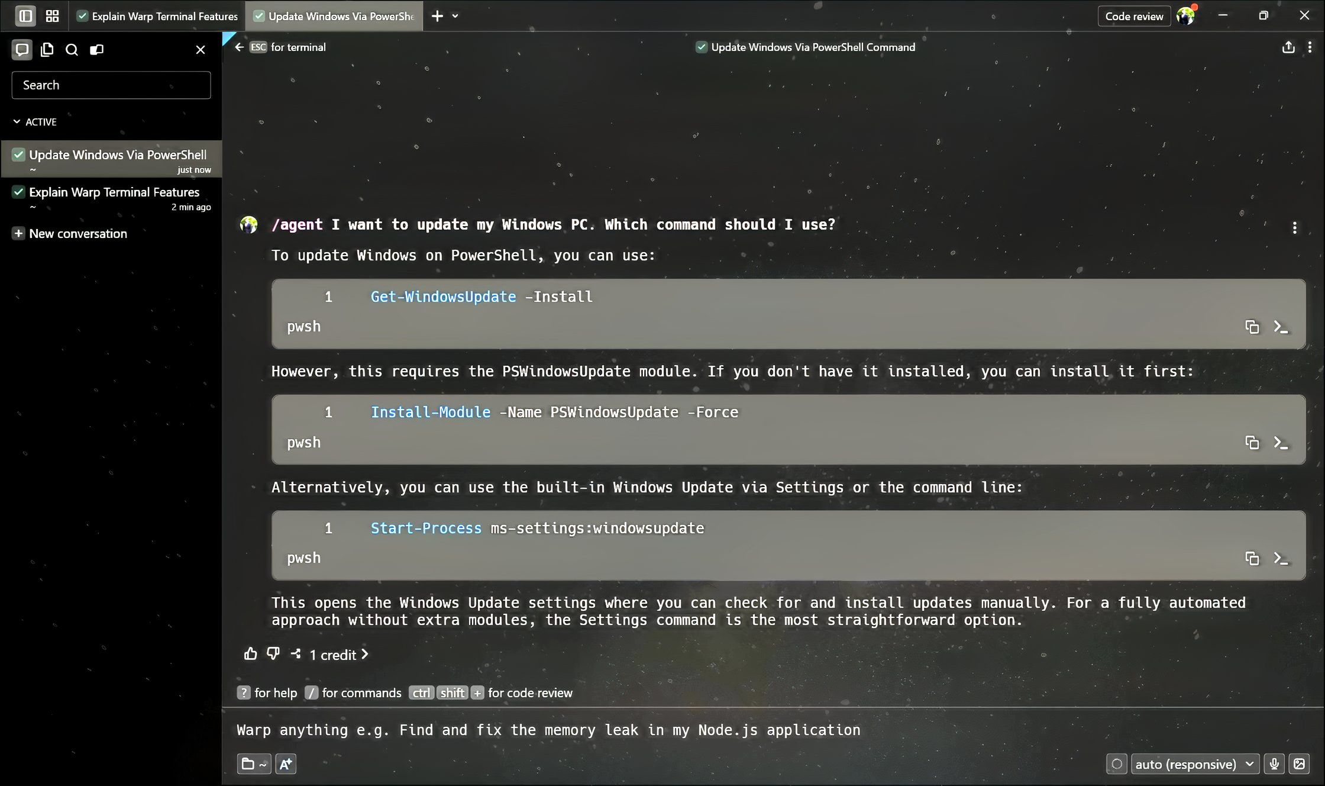Screen dimensions: 1325x786
Task: Open the files icon in sidebar
Action: pyautogui.click(x=47, y=50)
